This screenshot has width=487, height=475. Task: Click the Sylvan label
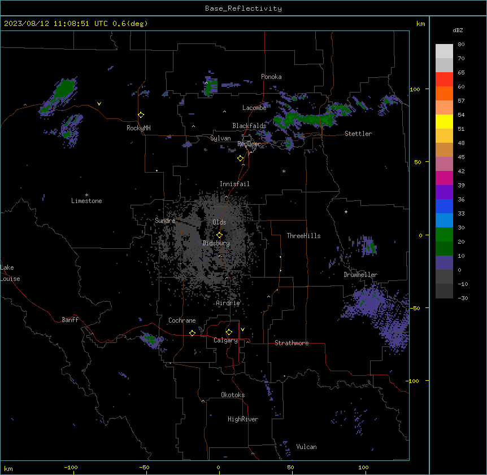(x=220, y=138)
